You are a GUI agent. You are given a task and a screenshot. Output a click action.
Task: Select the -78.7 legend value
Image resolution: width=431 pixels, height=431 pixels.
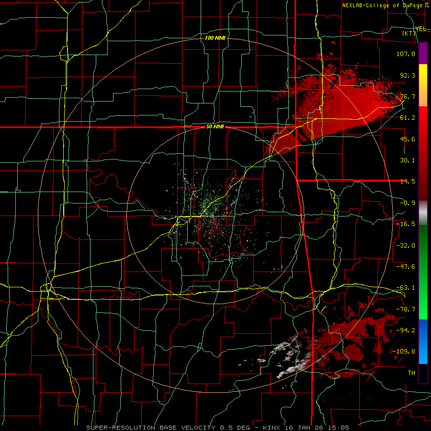406,309
